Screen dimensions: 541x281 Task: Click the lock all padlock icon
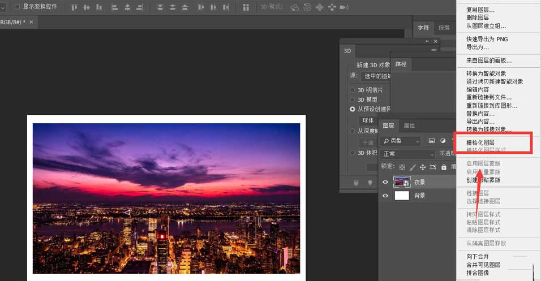(x=443, y=167)
